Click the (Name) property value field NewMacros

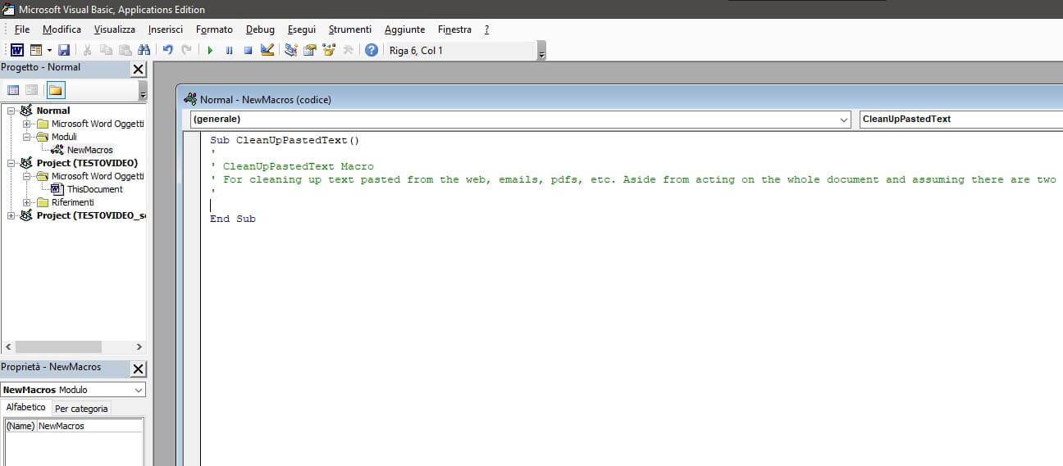coord(89,426)
